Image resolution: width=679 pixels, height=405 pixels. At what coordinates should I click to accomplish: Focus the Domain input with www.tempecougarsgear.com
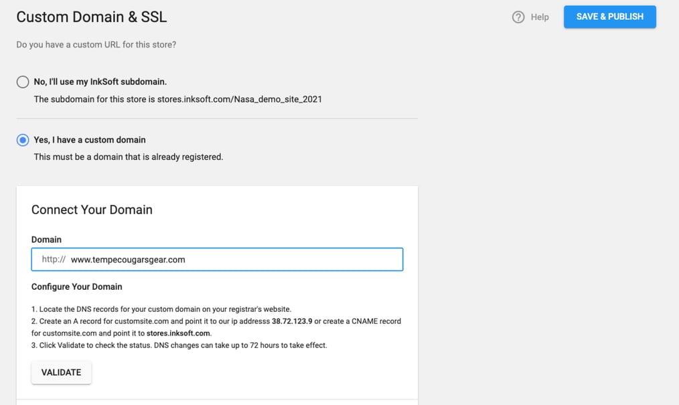coord(217,259)
